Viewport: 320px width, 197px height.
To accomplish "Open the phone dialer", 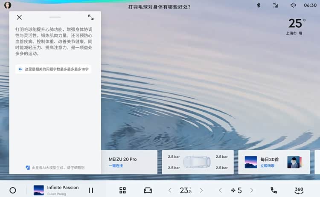I will pos(273,191).
